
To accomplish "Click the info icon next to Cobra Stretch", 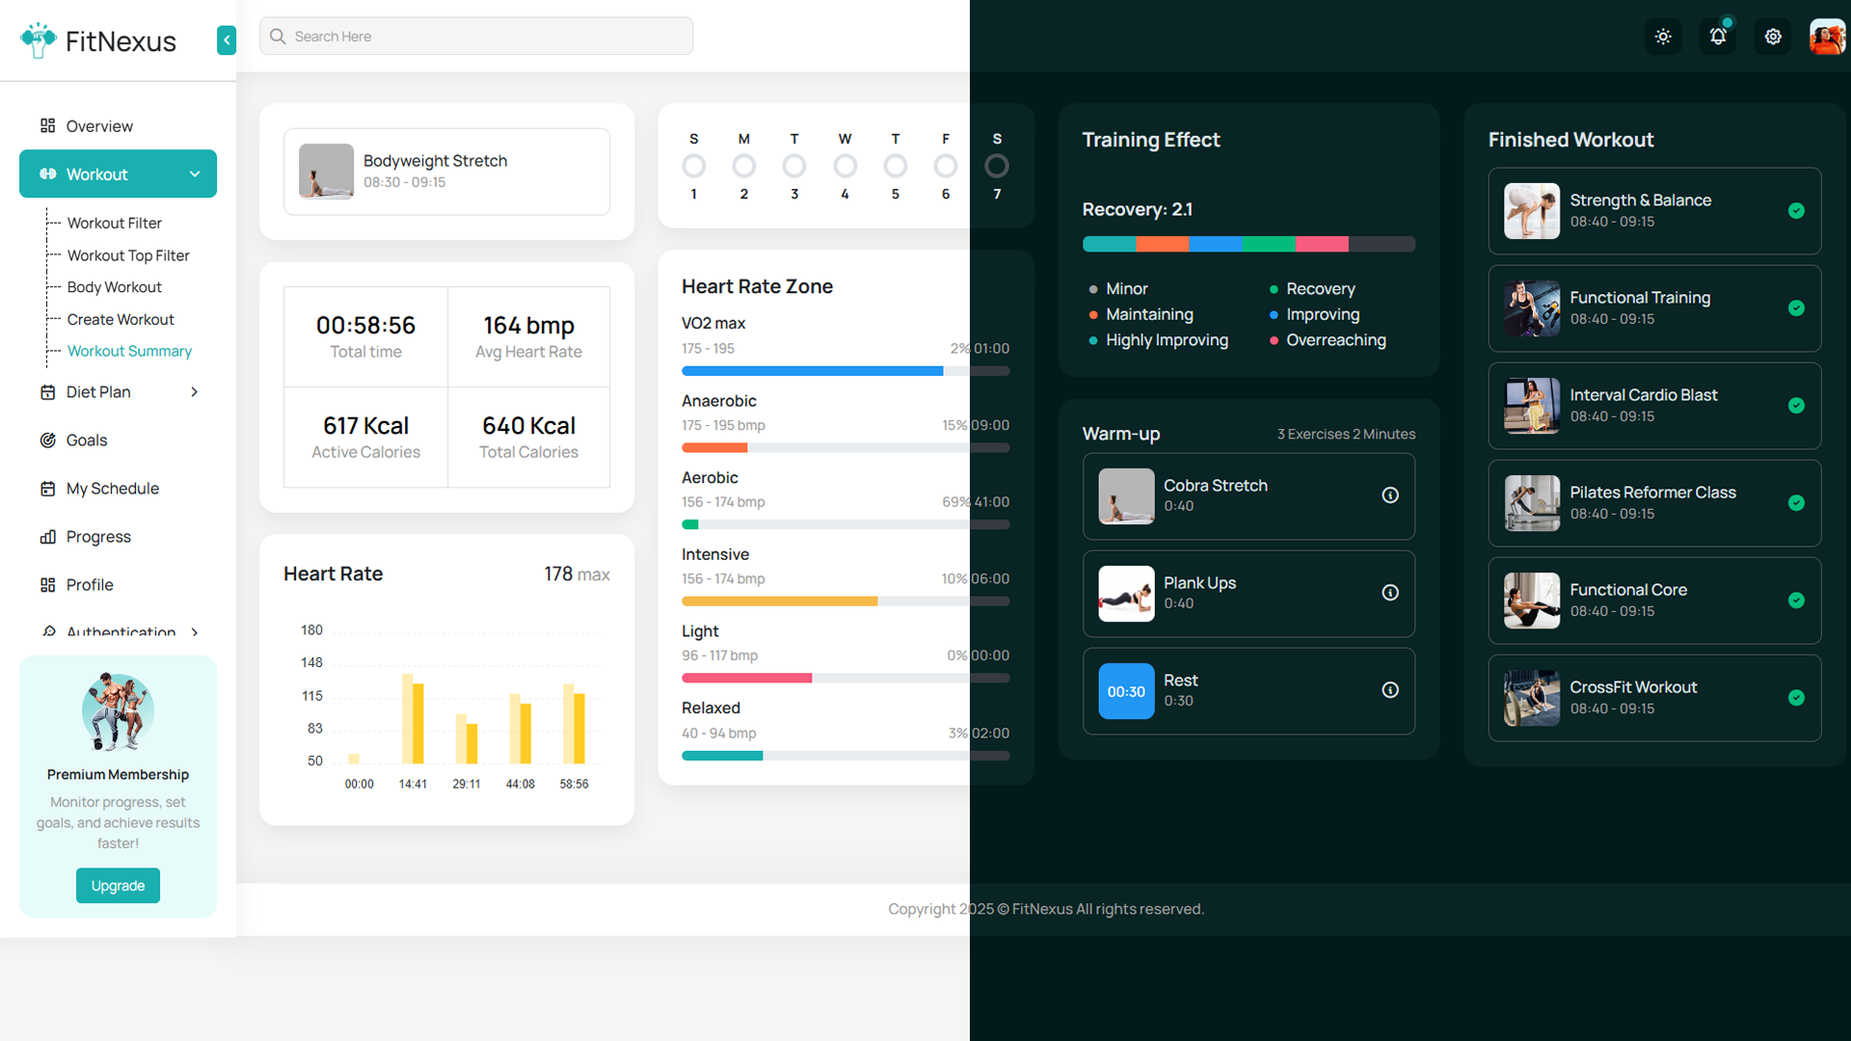I will (1390, 495).
